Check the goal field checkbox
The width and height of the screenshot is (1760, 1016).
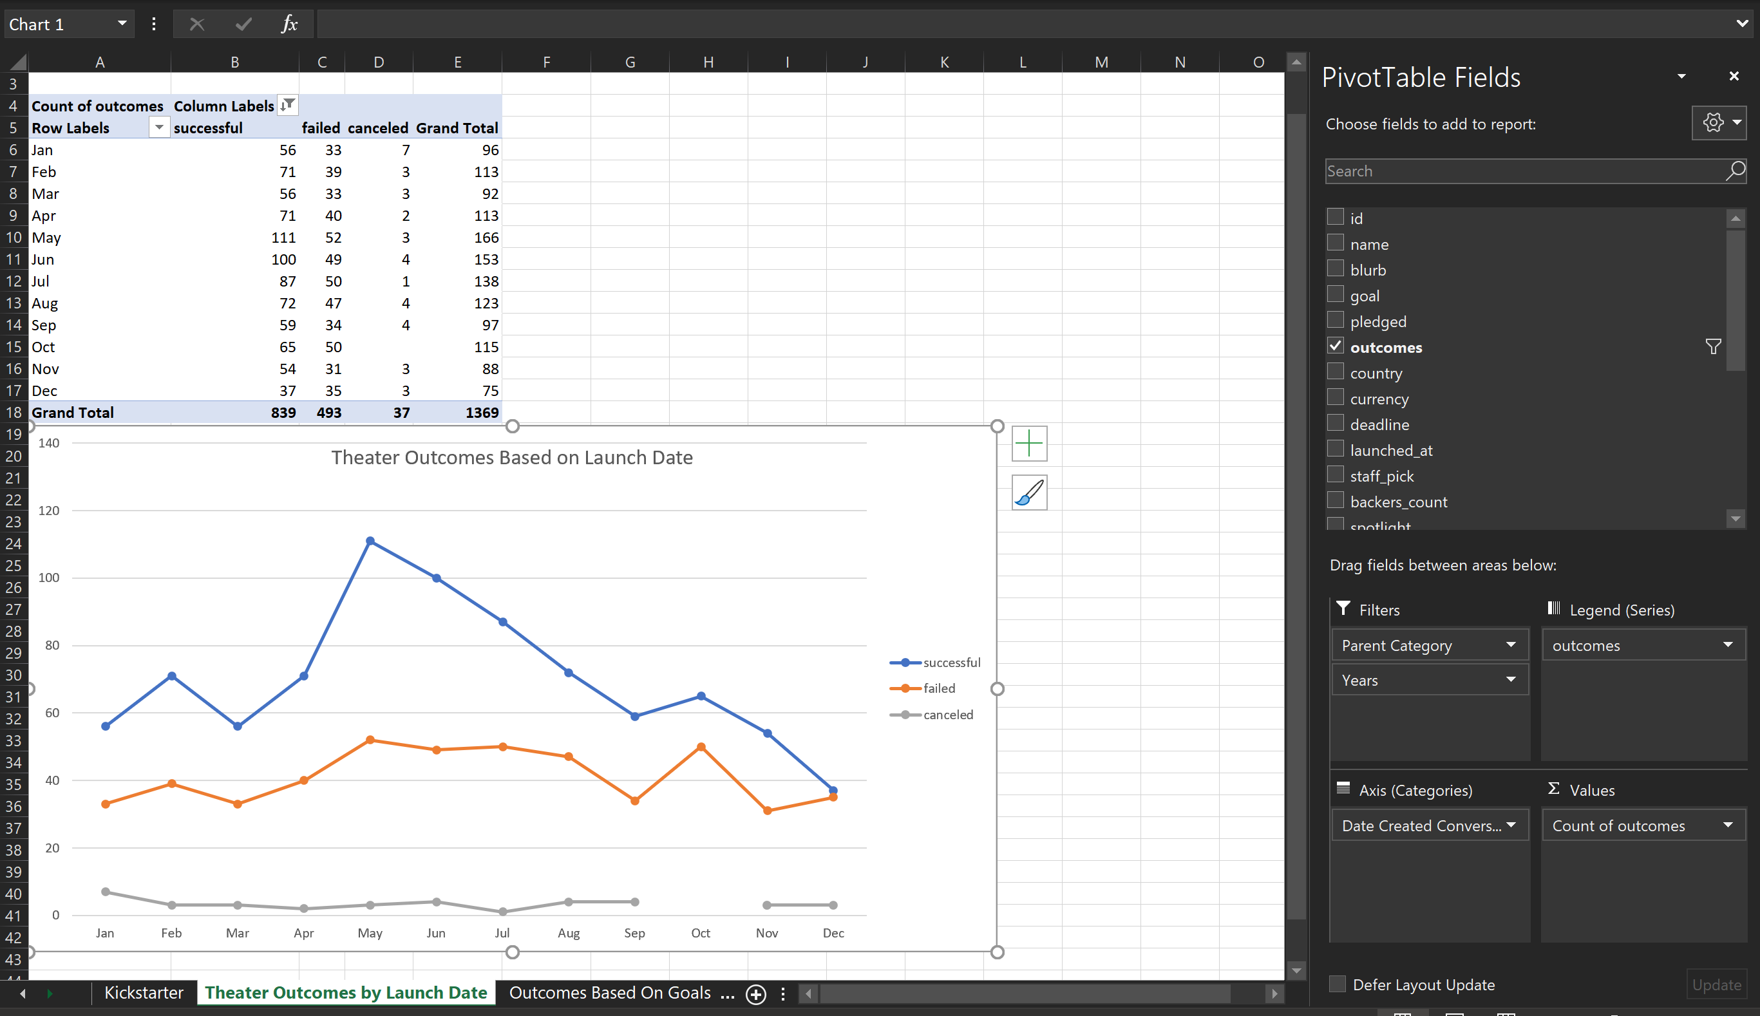click(x=1336, y=294)
